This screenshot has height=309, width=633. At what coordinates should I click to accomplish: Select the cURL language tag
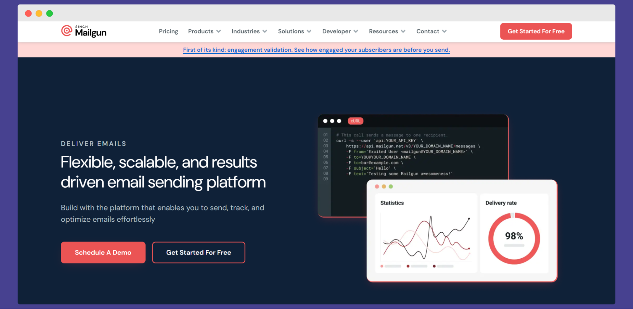(355, 121)
